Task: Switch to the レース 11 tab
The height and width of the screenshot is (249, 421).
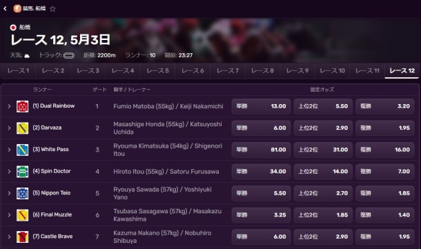Action: (x=367, y=71)
